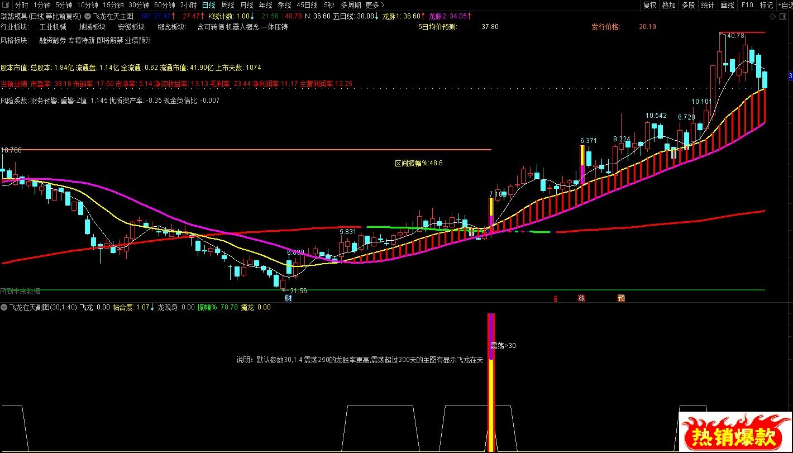Switch to the 15分钟 period
The height and width of the screenshot is (453, 793).
click(113, 5)
